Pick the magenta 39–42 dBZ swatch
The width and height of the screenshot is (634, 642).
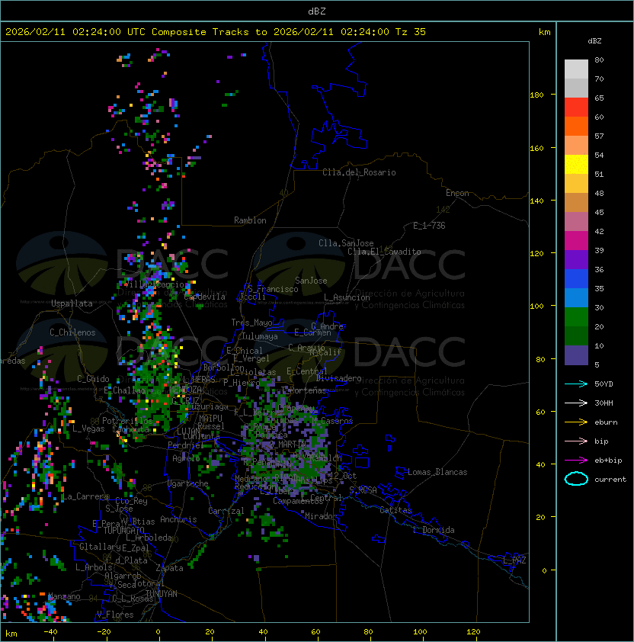tap(576, 241)
